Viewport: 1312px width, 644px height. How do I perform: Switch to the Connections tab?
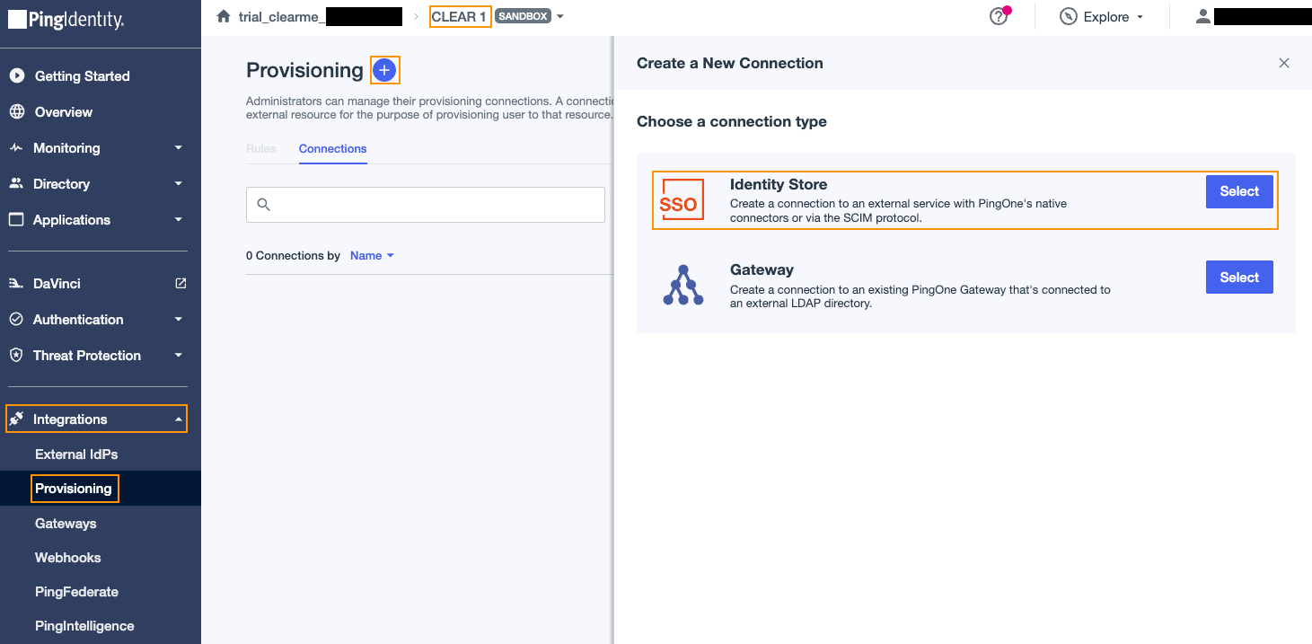(333, 149)
